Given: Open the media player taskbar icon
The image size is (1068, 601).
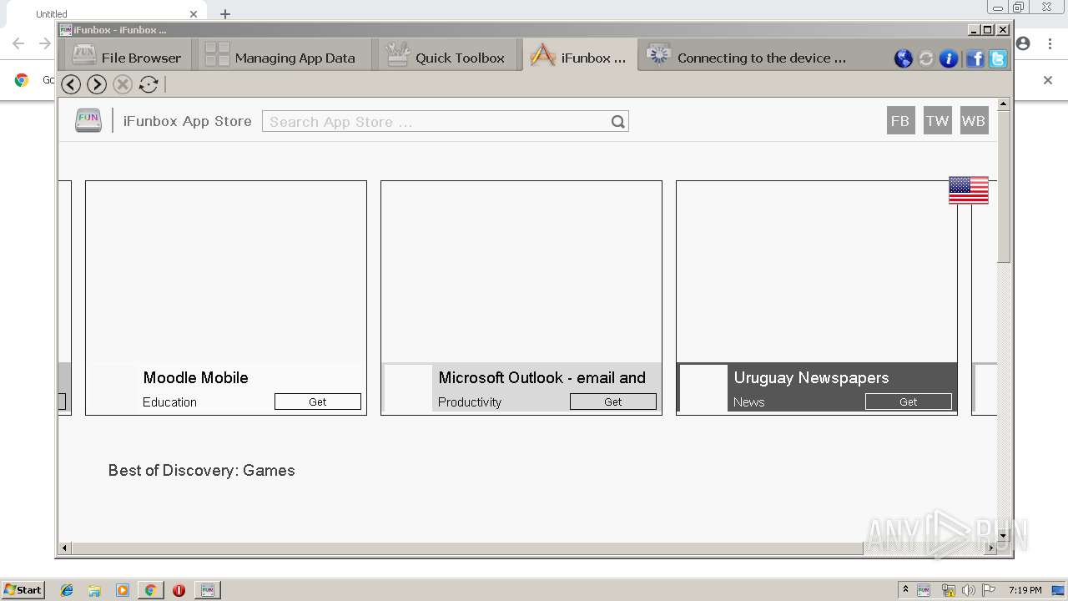Looking at the screenshot, I should pyautogui.click(x=123, y=590).
